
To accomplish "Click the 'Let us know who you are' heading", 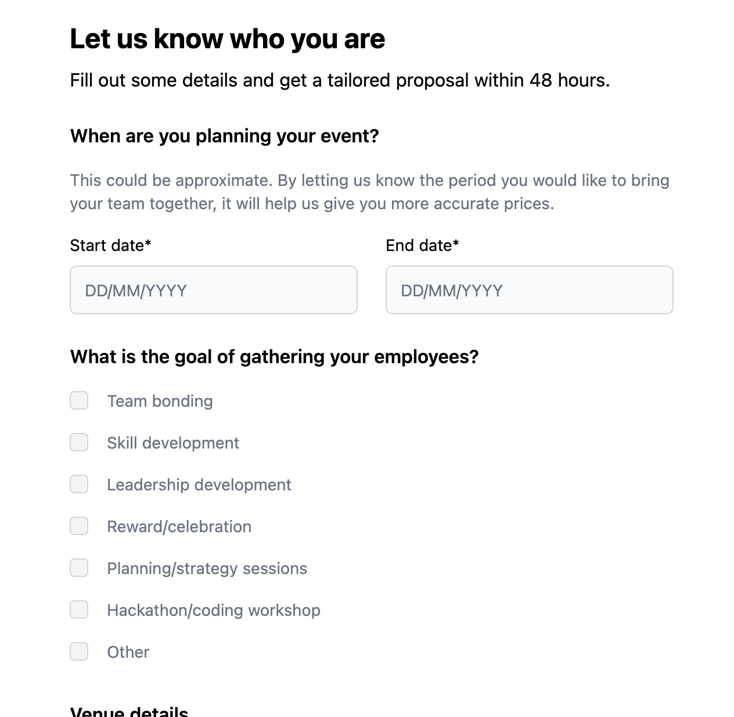I will (x=228, y=39).
